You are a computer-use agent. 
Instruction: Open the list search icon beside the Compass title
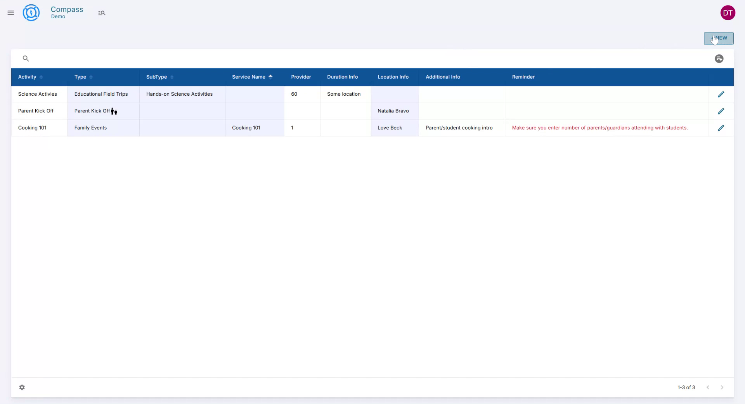click(x=102, y=13)
